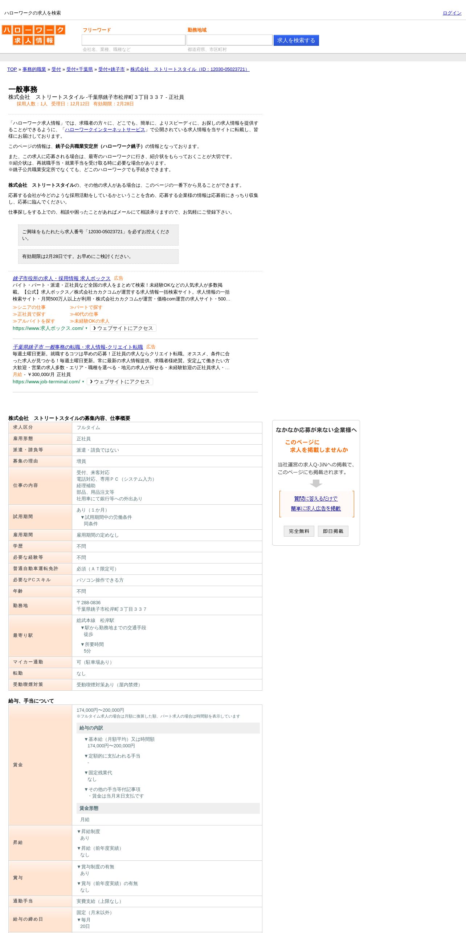
Task: Click the 給与の内訳 section header
Action: pos(168,728)
